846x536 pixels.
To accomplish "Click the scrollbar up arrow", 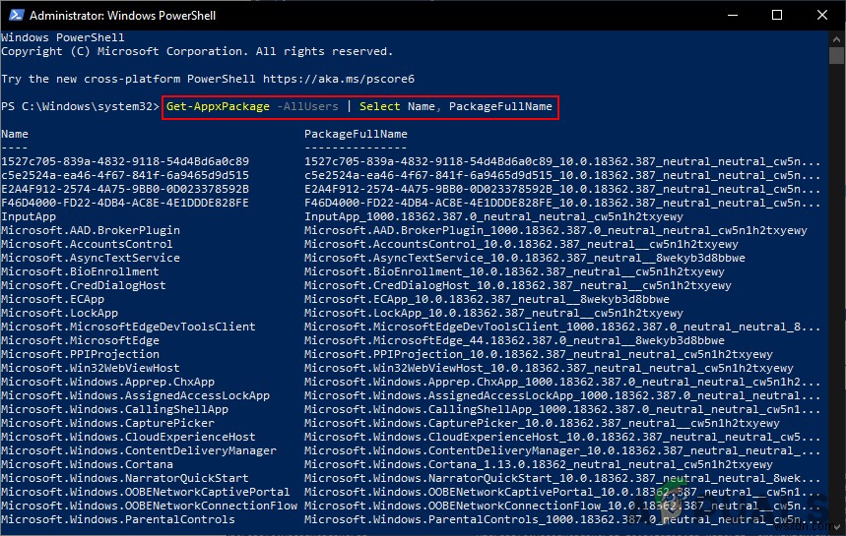I will pyautogui.click(x=837, y=38).
